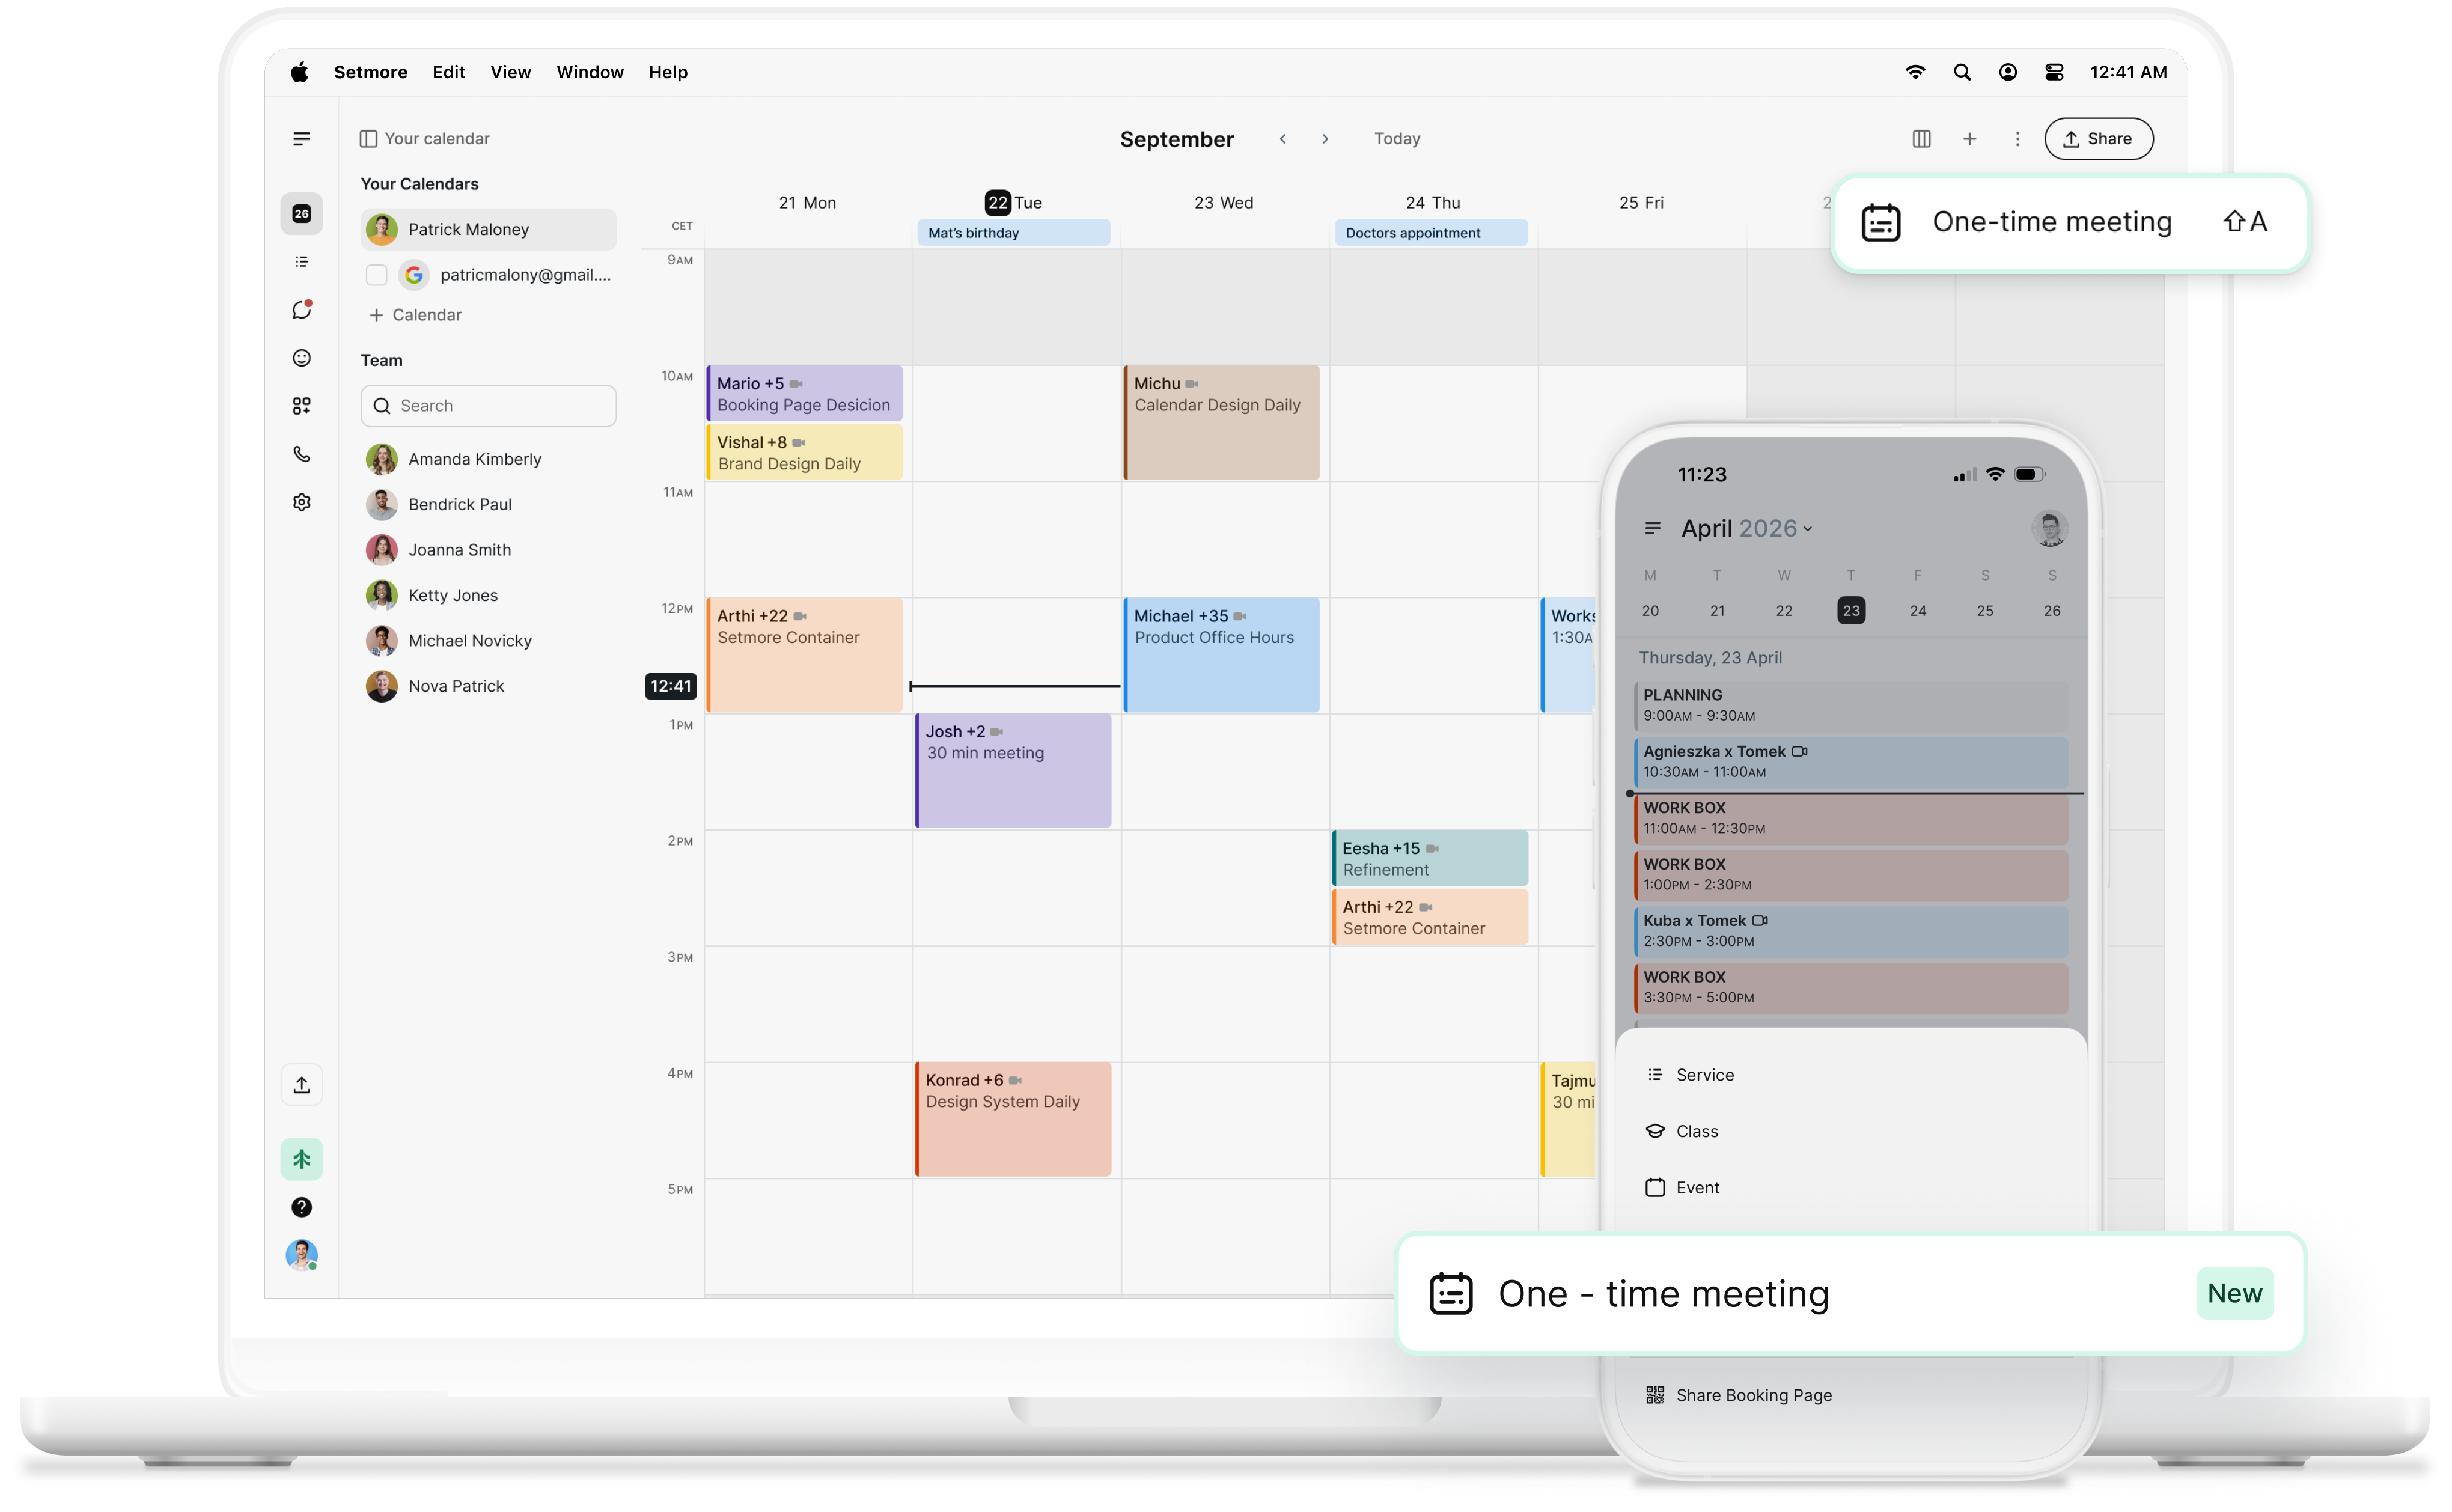This screenshot has width=2452, height=1512.
Task: Toggle the patricmalony@gmail calendar checkbox
Action: (376, 275)
